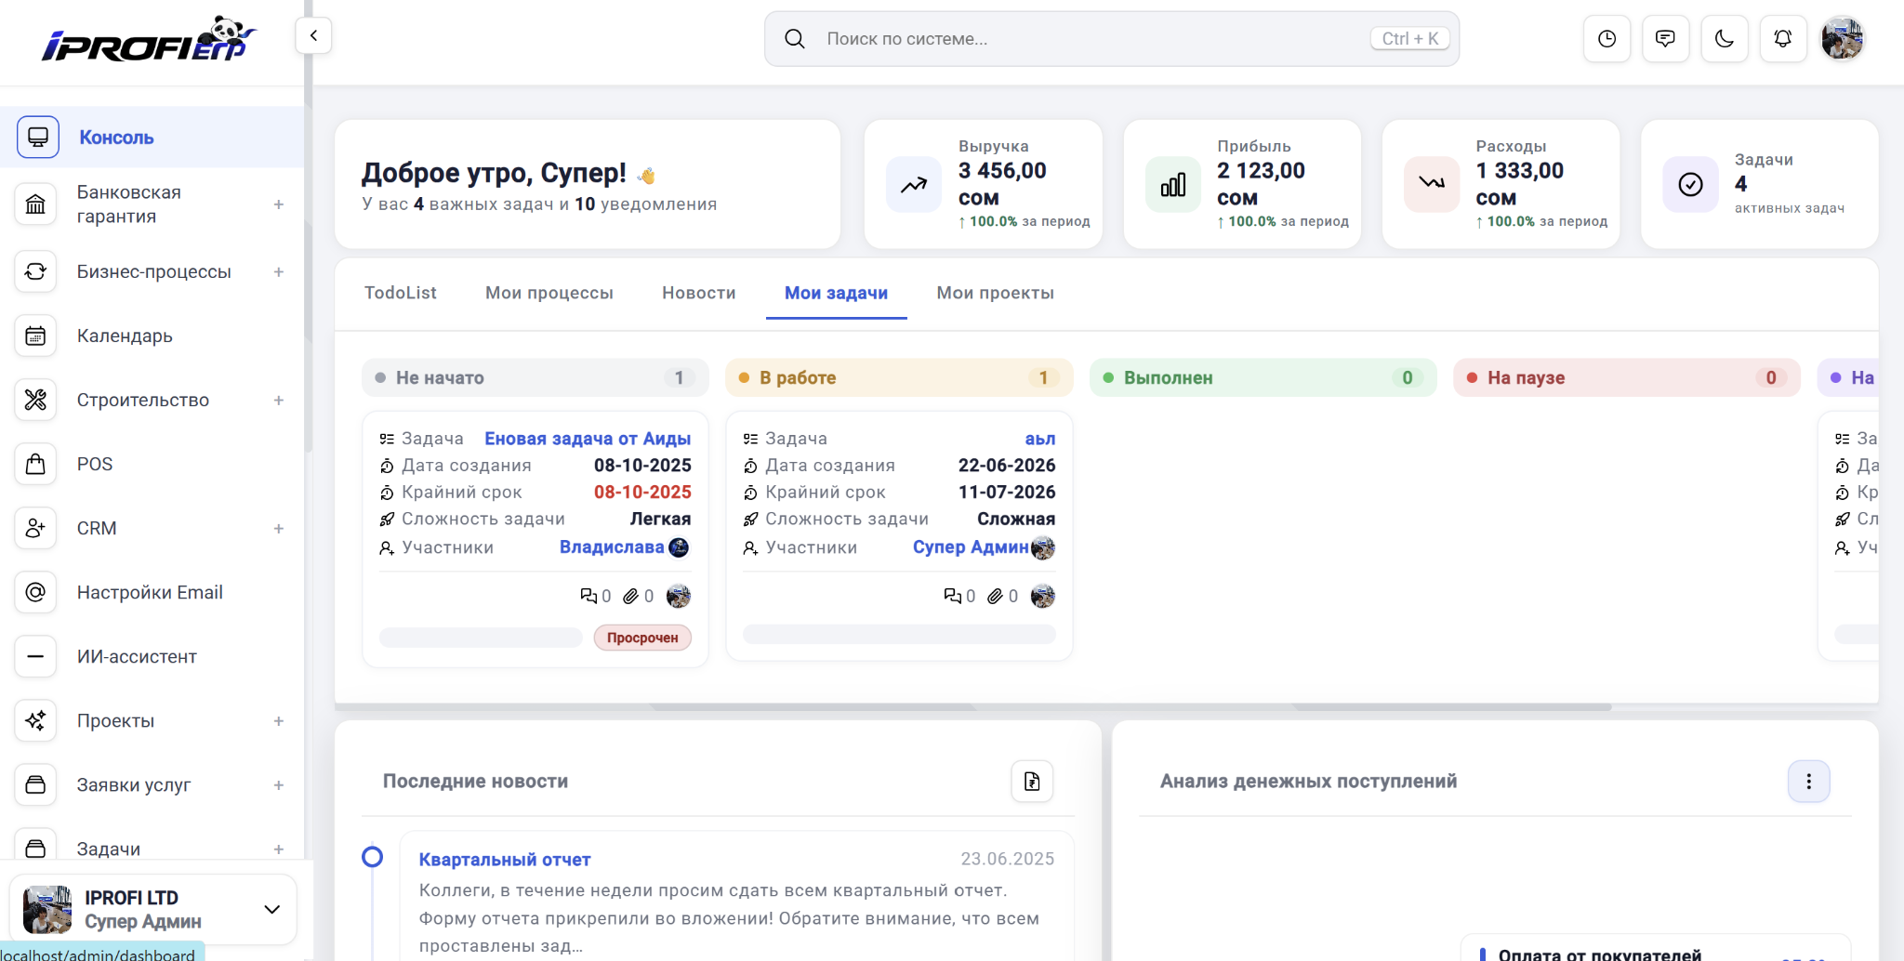Screen dimensions: 1904x961
Task: Open participant Владислава profile link
Action: 612,547
